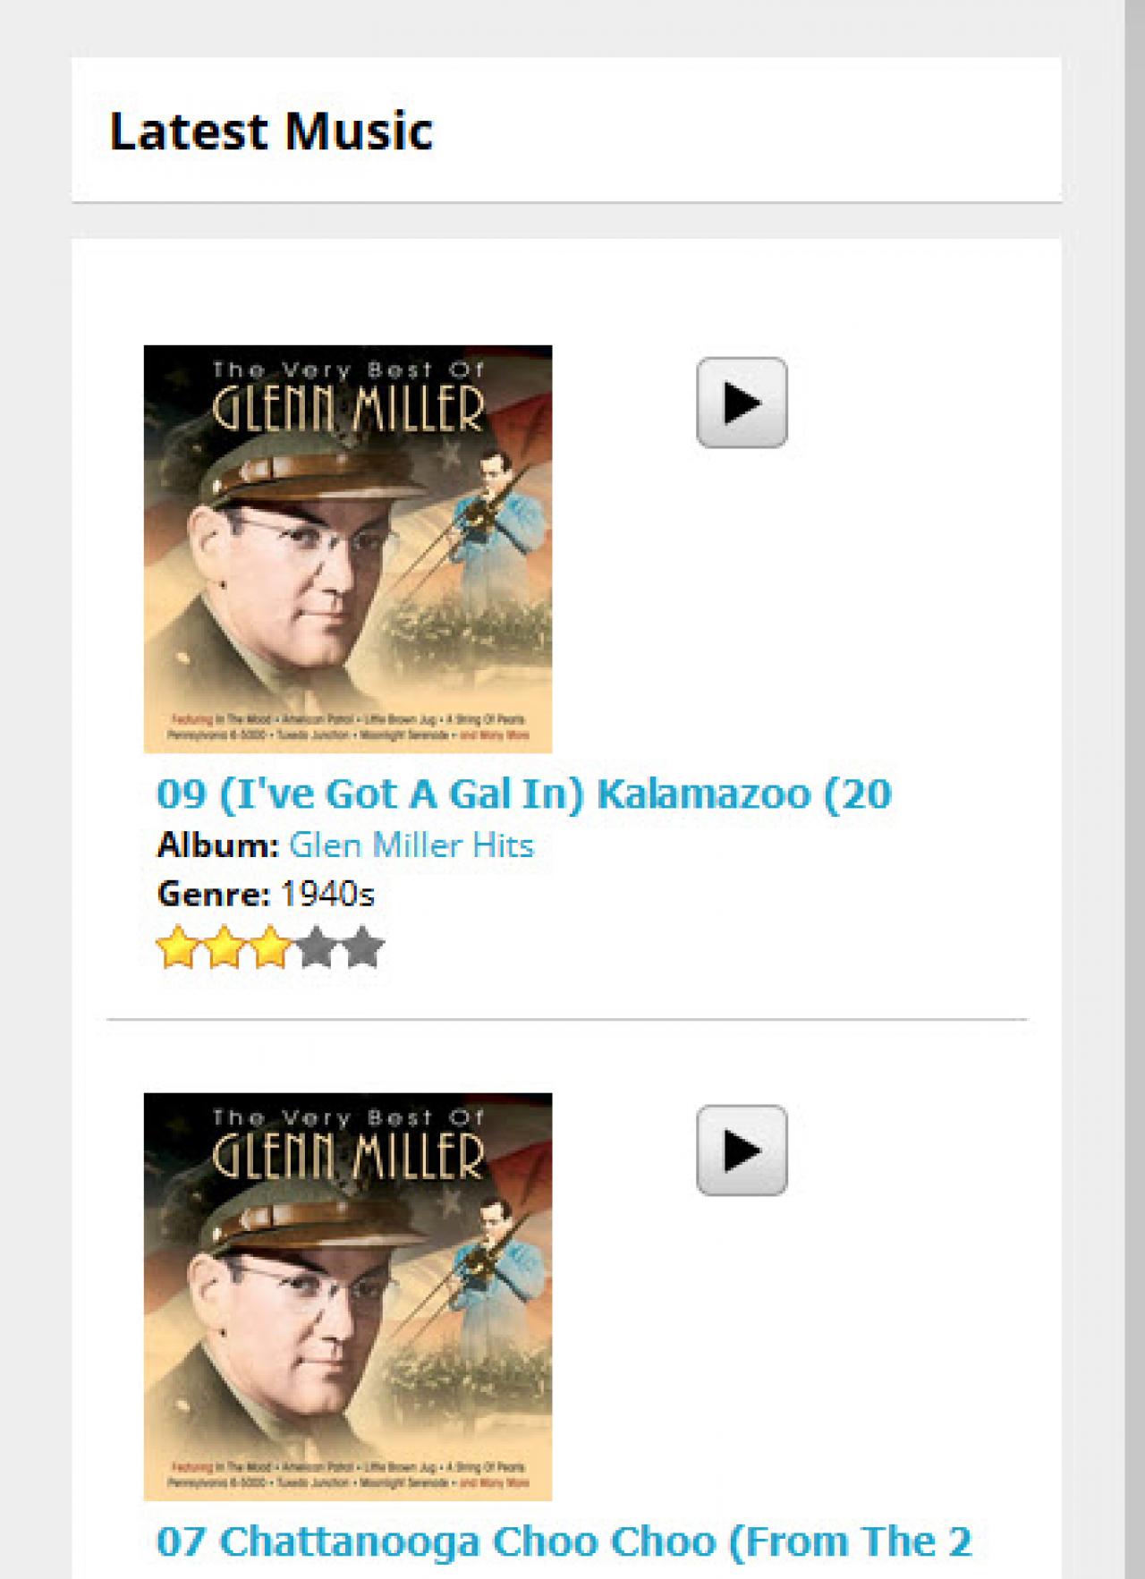Viewport: 1145px width, 1579px height.
Task: Click the second Glenn Miller album cover
Action: coord(348,1296)
